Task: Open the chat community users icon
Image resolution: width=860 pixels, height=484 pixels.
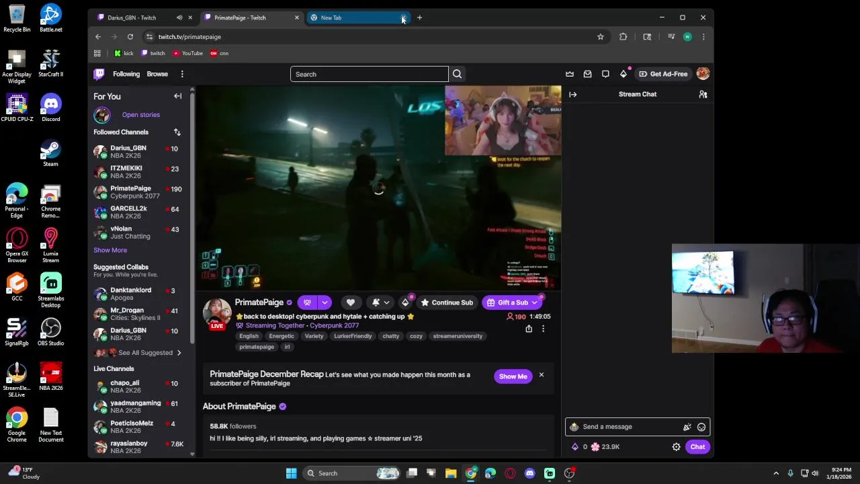Action: point(703,94)
